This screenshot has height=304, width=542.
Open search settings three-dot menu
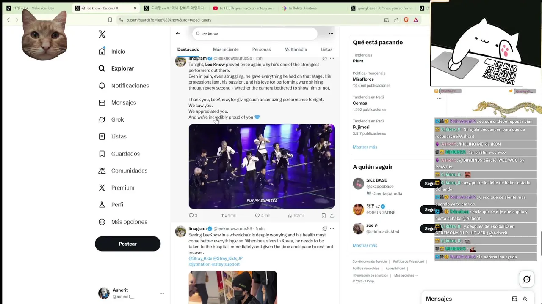331,34
